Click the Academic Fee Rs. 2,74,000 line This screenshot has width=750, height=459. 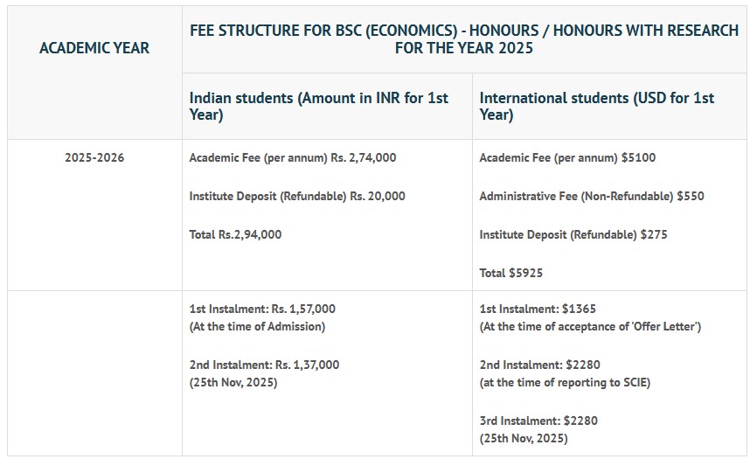(293, 158)
